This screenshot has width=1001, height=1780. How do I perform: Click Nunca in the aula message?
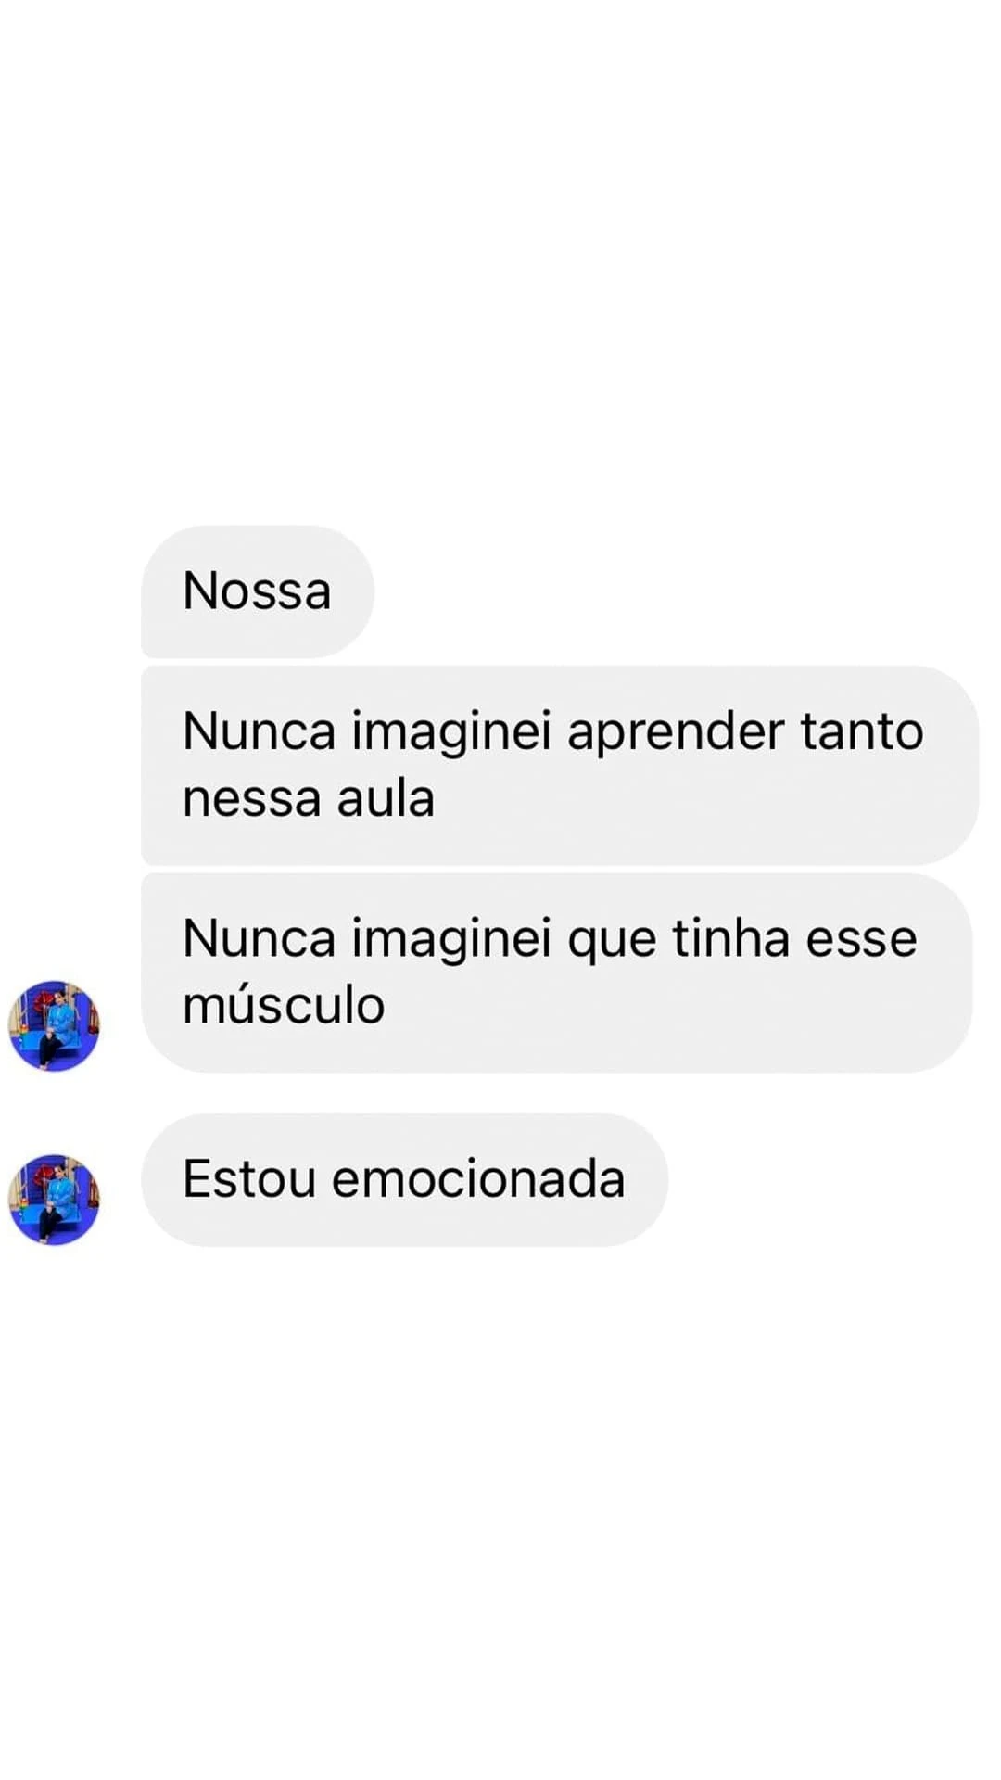coord(260,731)
